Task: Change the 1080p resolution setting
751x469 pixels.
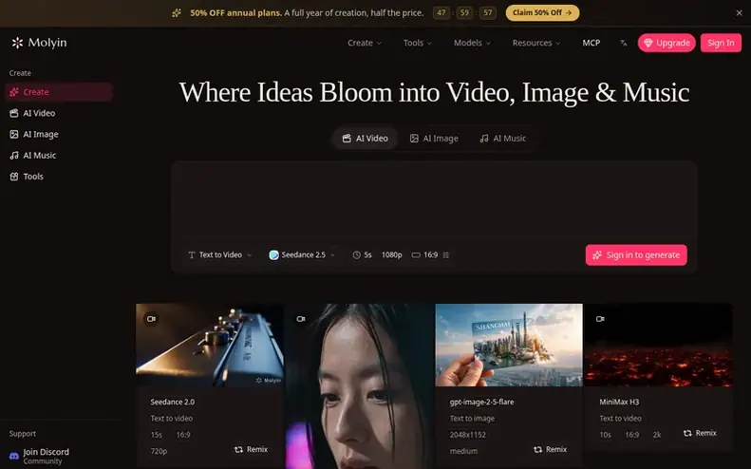Action: 391,254
